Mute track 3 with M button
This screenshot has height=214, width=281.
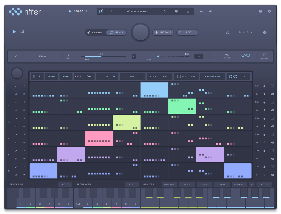(24, 126)
